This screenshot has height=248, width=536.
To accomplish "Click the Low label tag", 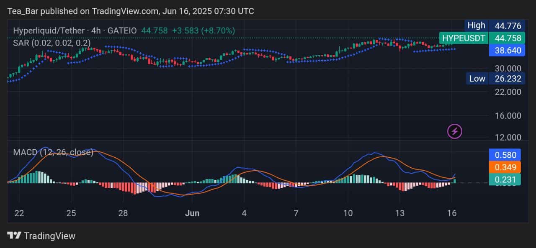I will (477, 79).
